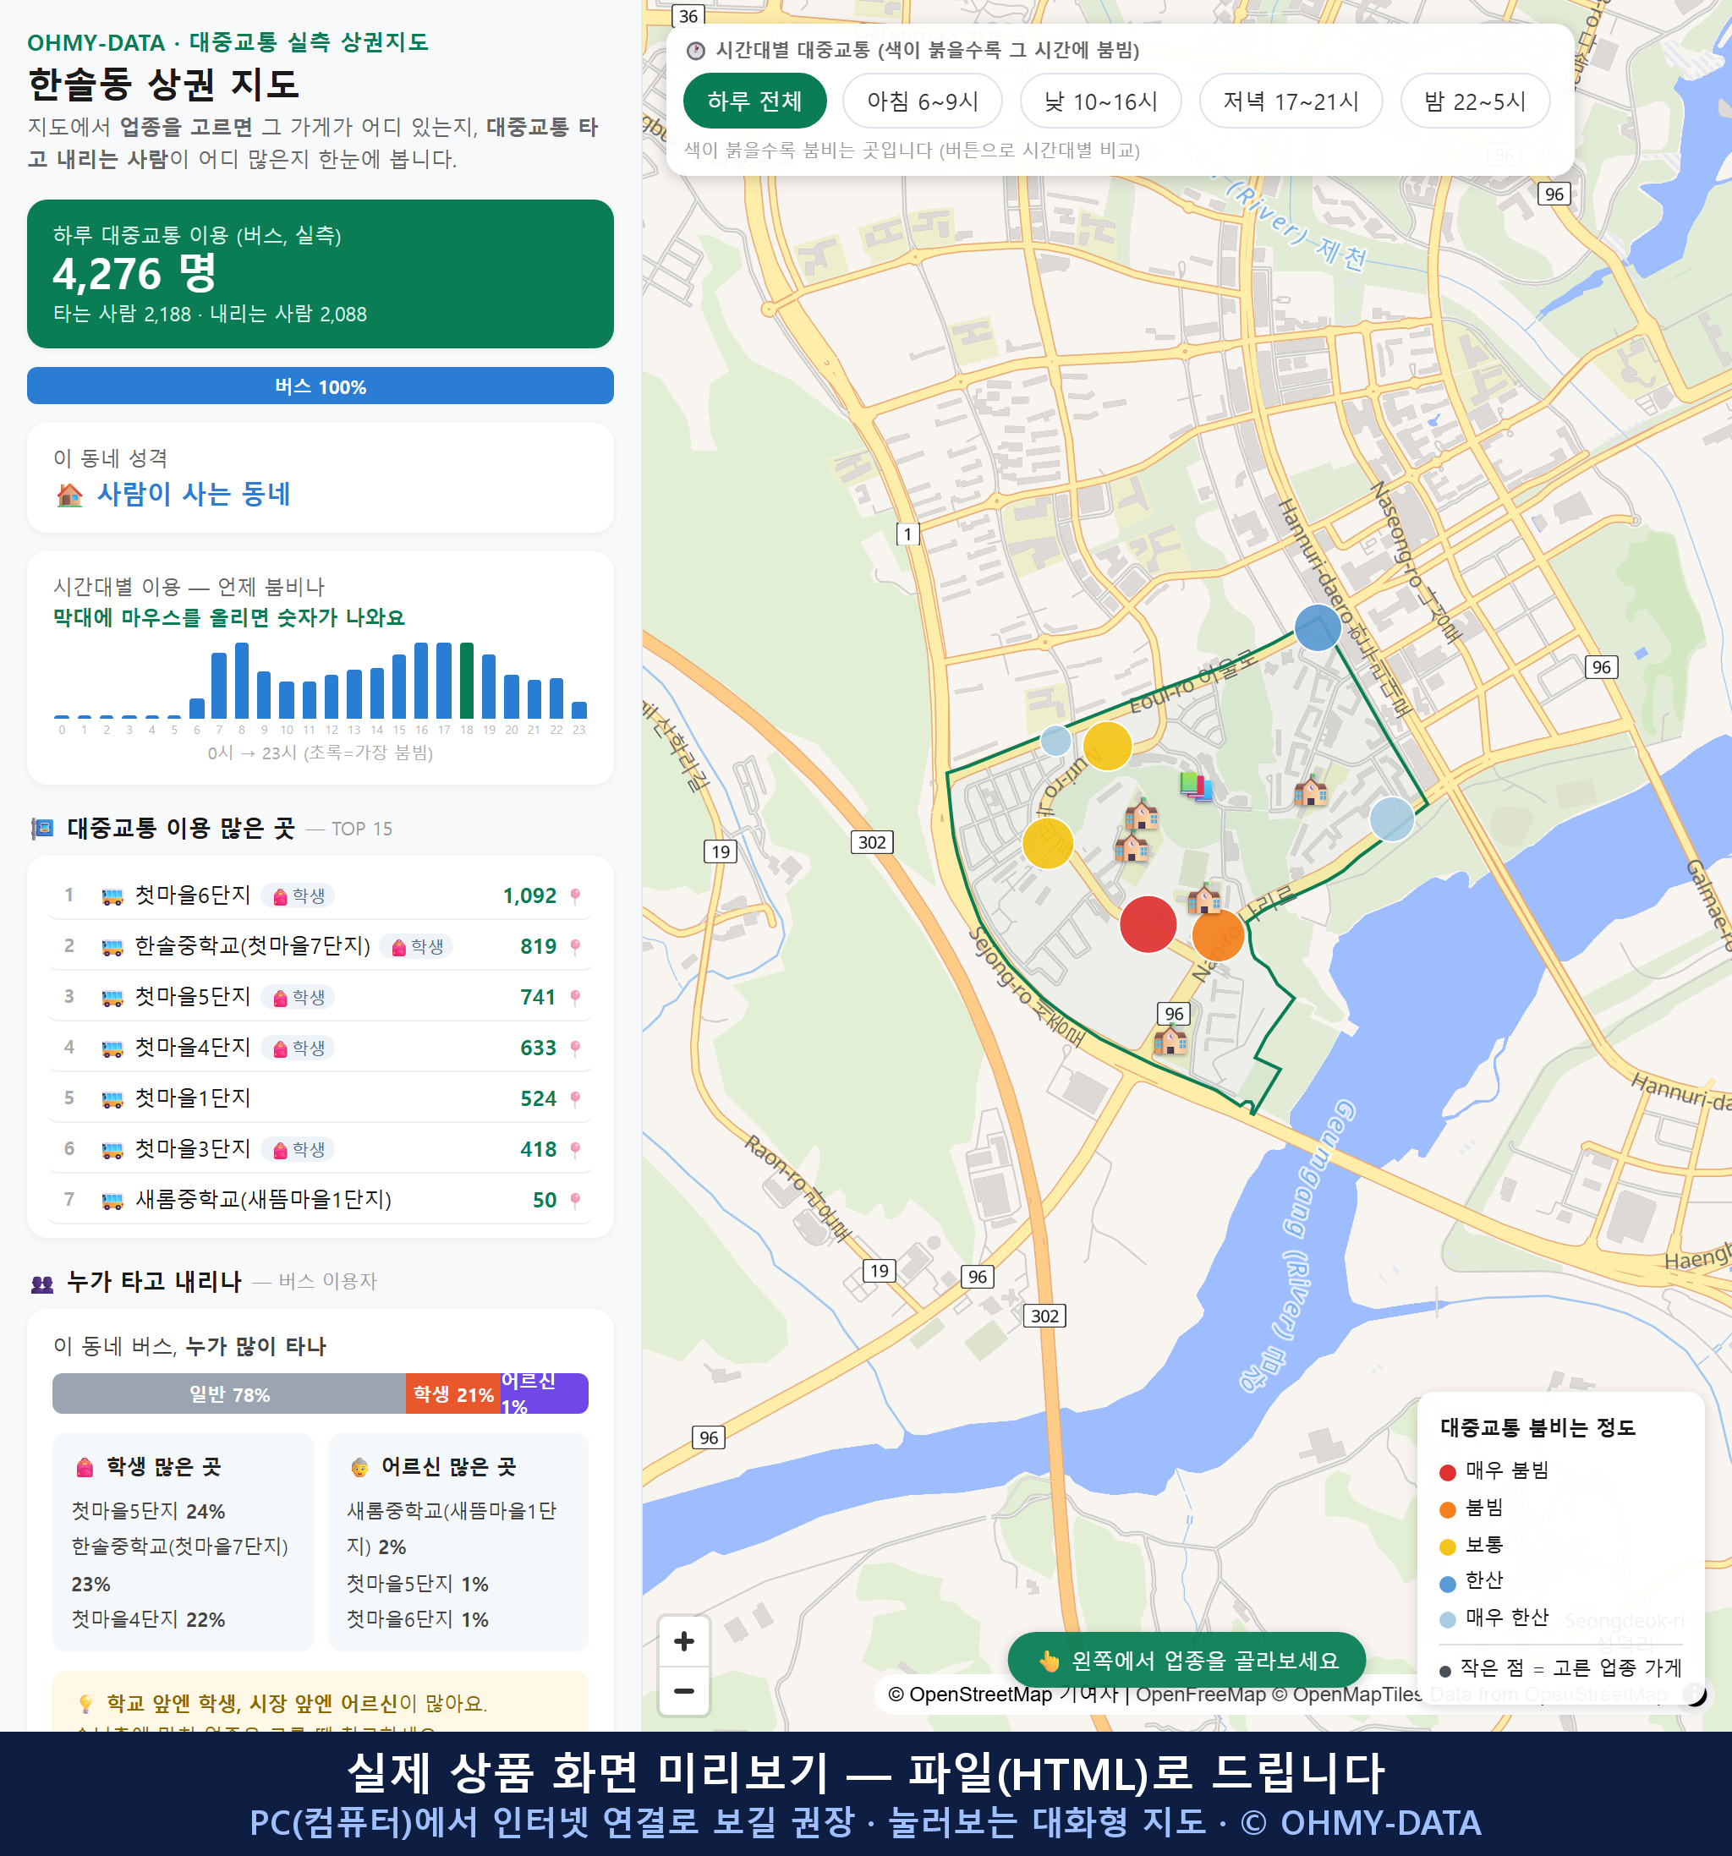Select the 첫마을1단지 row showing 524
The width and height of the screenshot is (1732, 1856).
[x=321, y=1099]
